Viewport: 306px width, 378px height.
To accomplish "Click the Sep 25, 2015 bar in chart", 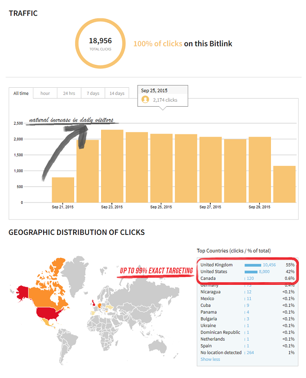I will coord(161,168).
